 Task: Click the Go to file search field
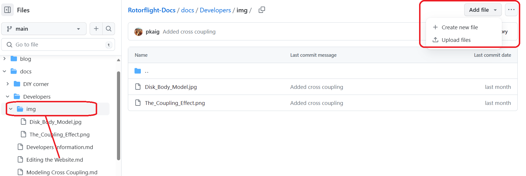[57, 45]
